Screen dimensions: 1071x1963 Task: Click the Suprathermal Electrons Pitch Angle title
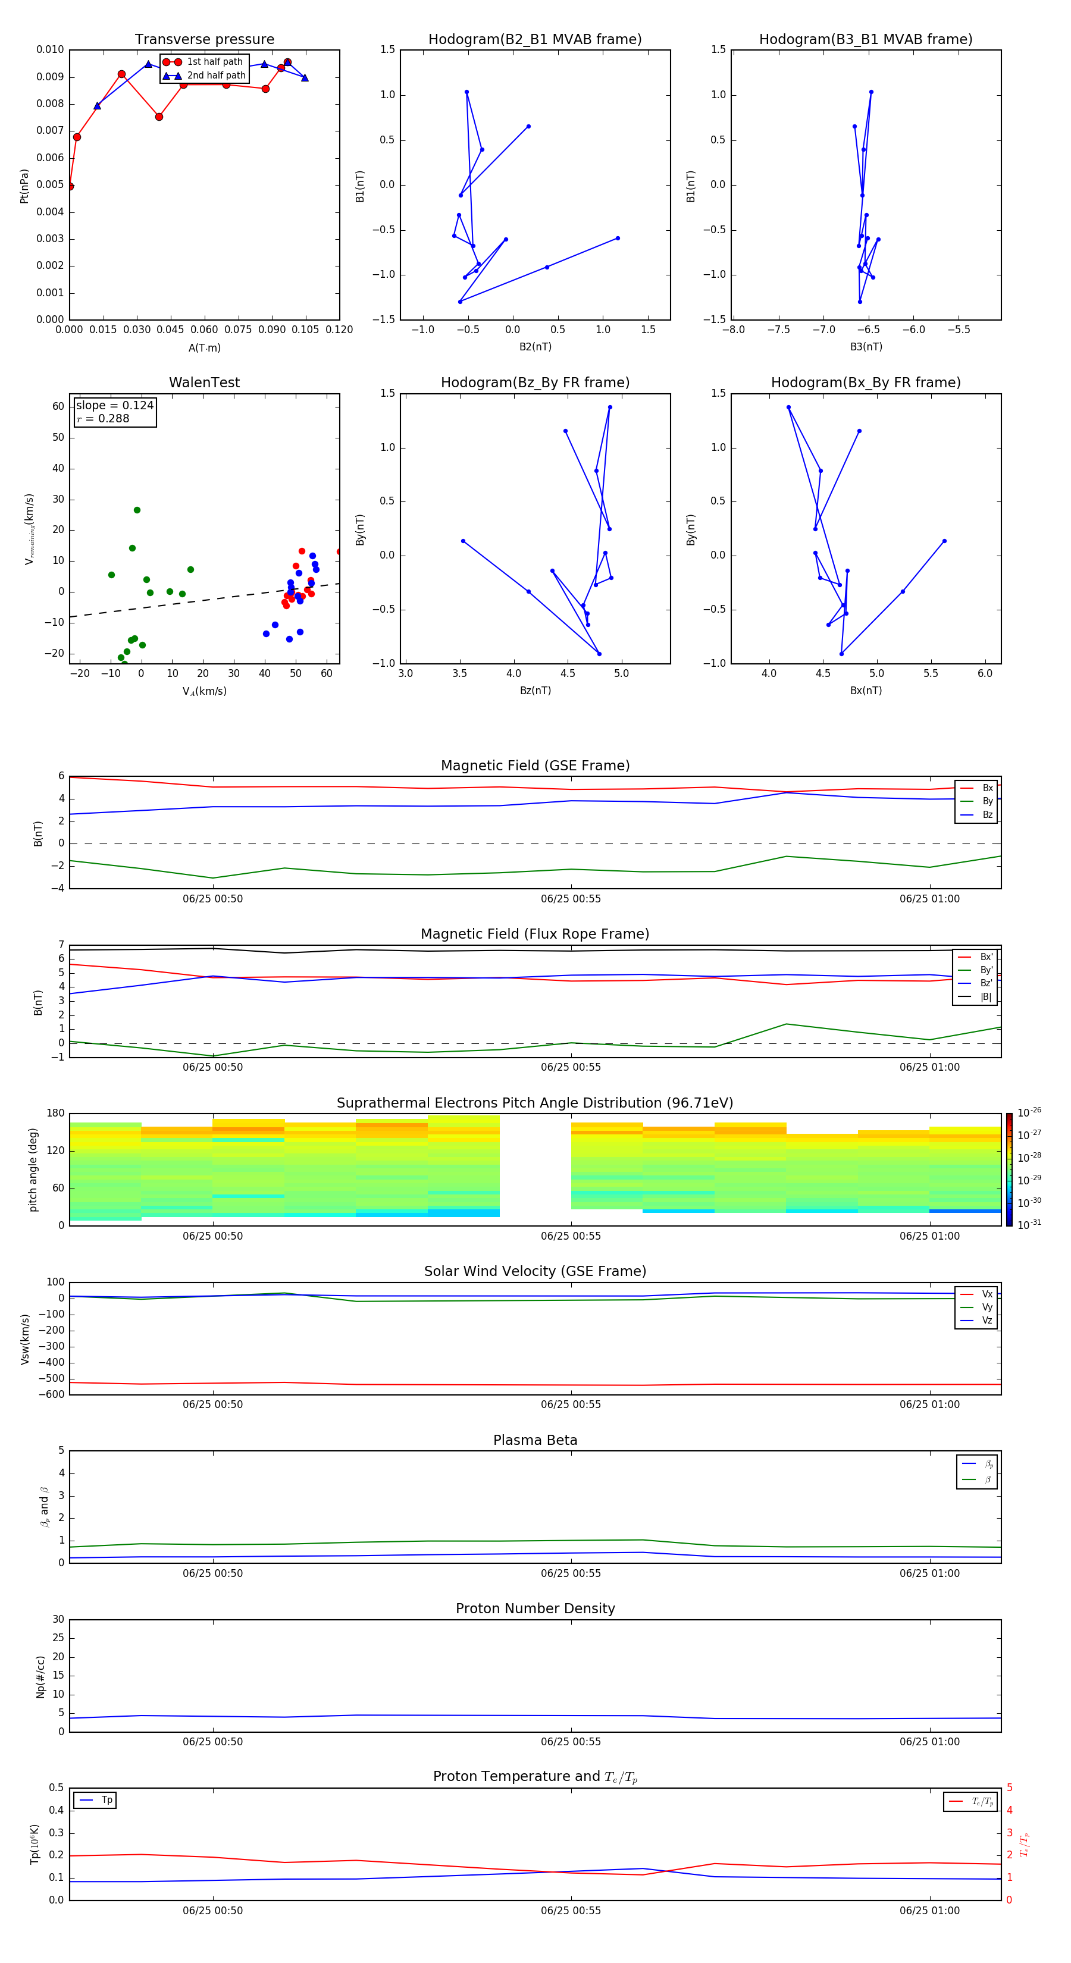click(x=535, y=1103)
